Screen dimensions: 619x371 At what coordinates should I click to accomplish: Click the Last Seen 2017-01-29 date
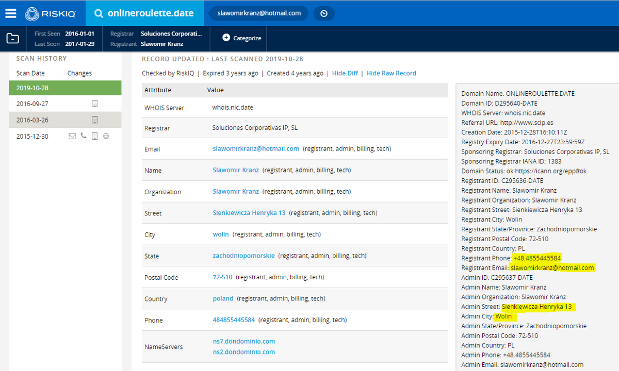pos(80,44)
